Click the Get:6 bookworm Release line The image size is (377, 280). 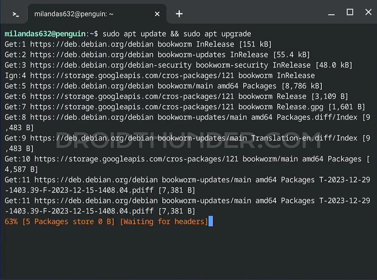(176, 97)
